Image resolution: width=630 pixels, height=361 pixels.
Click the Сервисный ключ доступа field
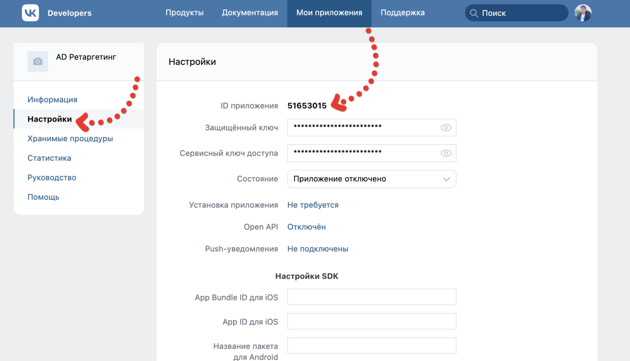point(372,153)
